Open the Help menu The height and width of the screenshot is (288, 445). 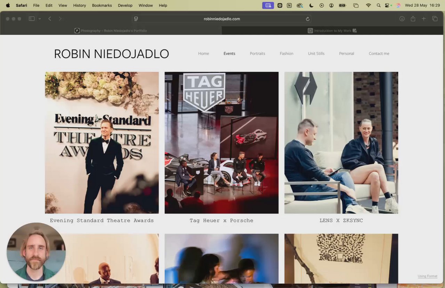(x=163, y=6)
